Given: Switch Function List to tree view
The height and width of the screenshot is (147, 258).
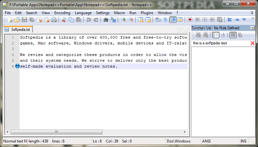Looking at the screenshot, I should pos(240,35).
